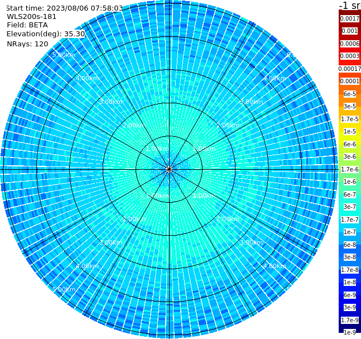The image size is (361, 339).
Task: Select the 1e-9 colorbar tick label
Action: click(x=350, y=332)
